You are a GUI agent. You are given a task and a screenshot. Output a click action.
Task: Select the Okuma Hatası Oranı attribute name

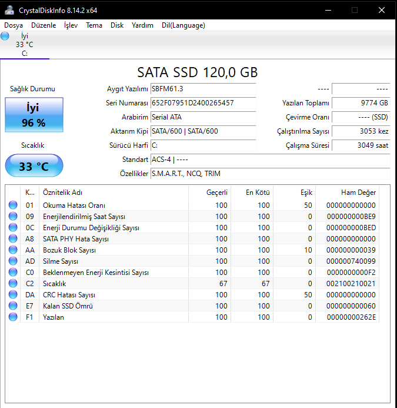pyautogui.click(x=74, y=205)
